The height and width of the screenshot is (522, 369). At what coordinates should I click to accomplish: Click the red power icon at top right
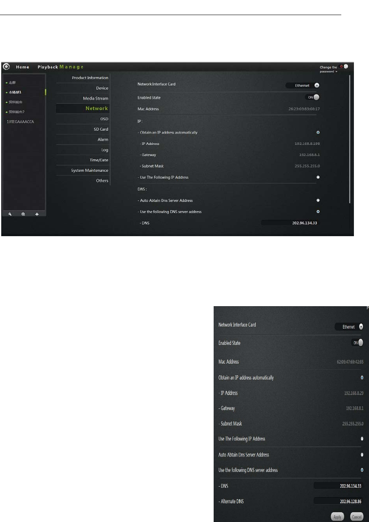click(341, 66)
